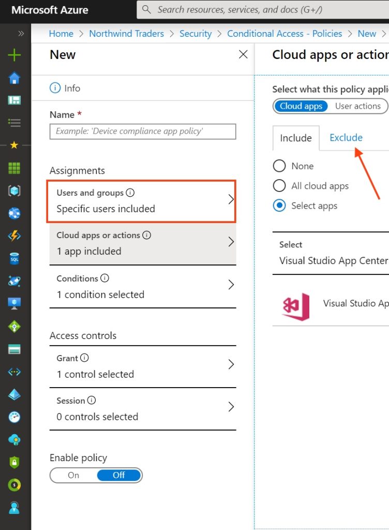Click the info icon next to Session

click(x=92, y=400)
